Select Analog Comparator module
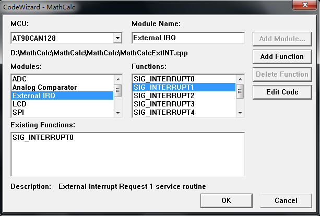Viewport: 320px width, 216px height. click(x=44, y=87)
